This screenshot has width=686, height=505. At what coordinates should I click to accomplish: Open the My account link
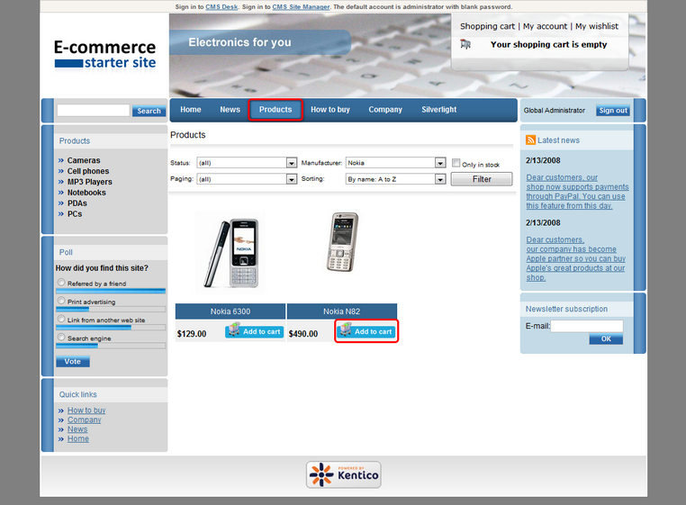click(545, 26)
